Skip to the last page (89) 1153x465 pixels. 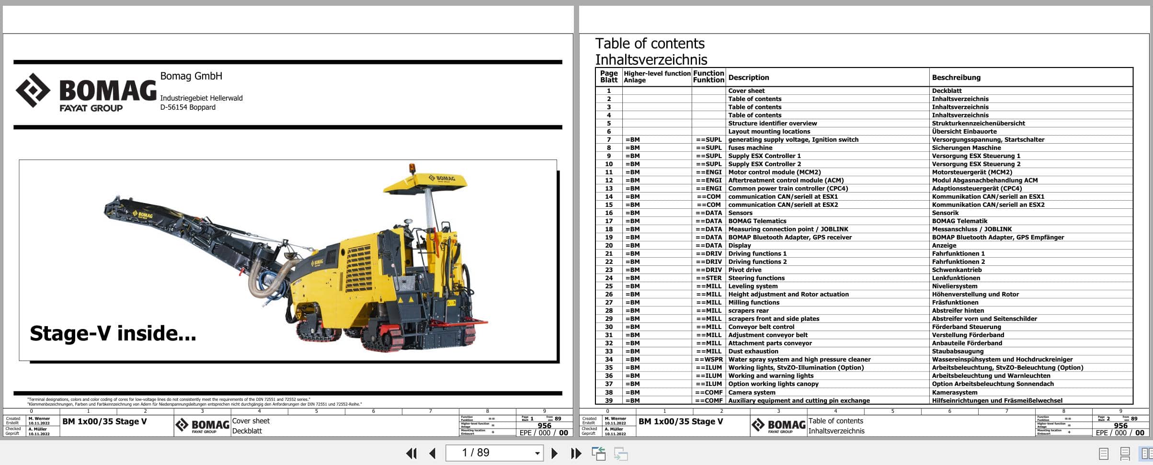coord(575,453)
